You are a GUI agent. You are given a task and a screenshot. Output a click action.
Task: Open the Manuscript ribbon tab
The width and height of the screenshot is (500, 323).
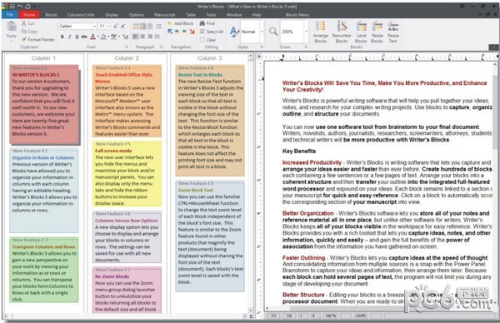[164, 15]
